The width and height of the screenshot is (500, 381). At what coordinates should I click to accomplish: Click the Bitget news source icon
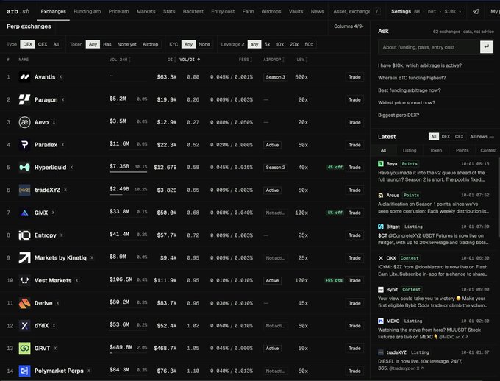coord(381,227)
